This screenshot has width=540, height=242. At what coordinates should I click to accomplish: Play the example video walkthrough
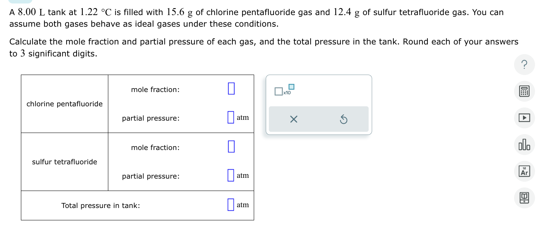click(524, 118)
